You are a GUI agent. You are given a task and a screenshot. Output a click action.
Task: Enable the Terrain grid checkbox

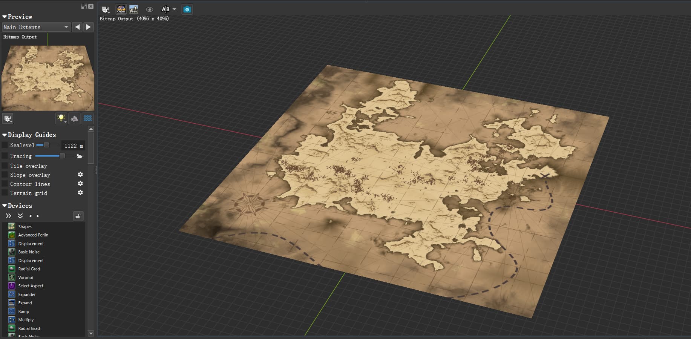click(5, 193)
